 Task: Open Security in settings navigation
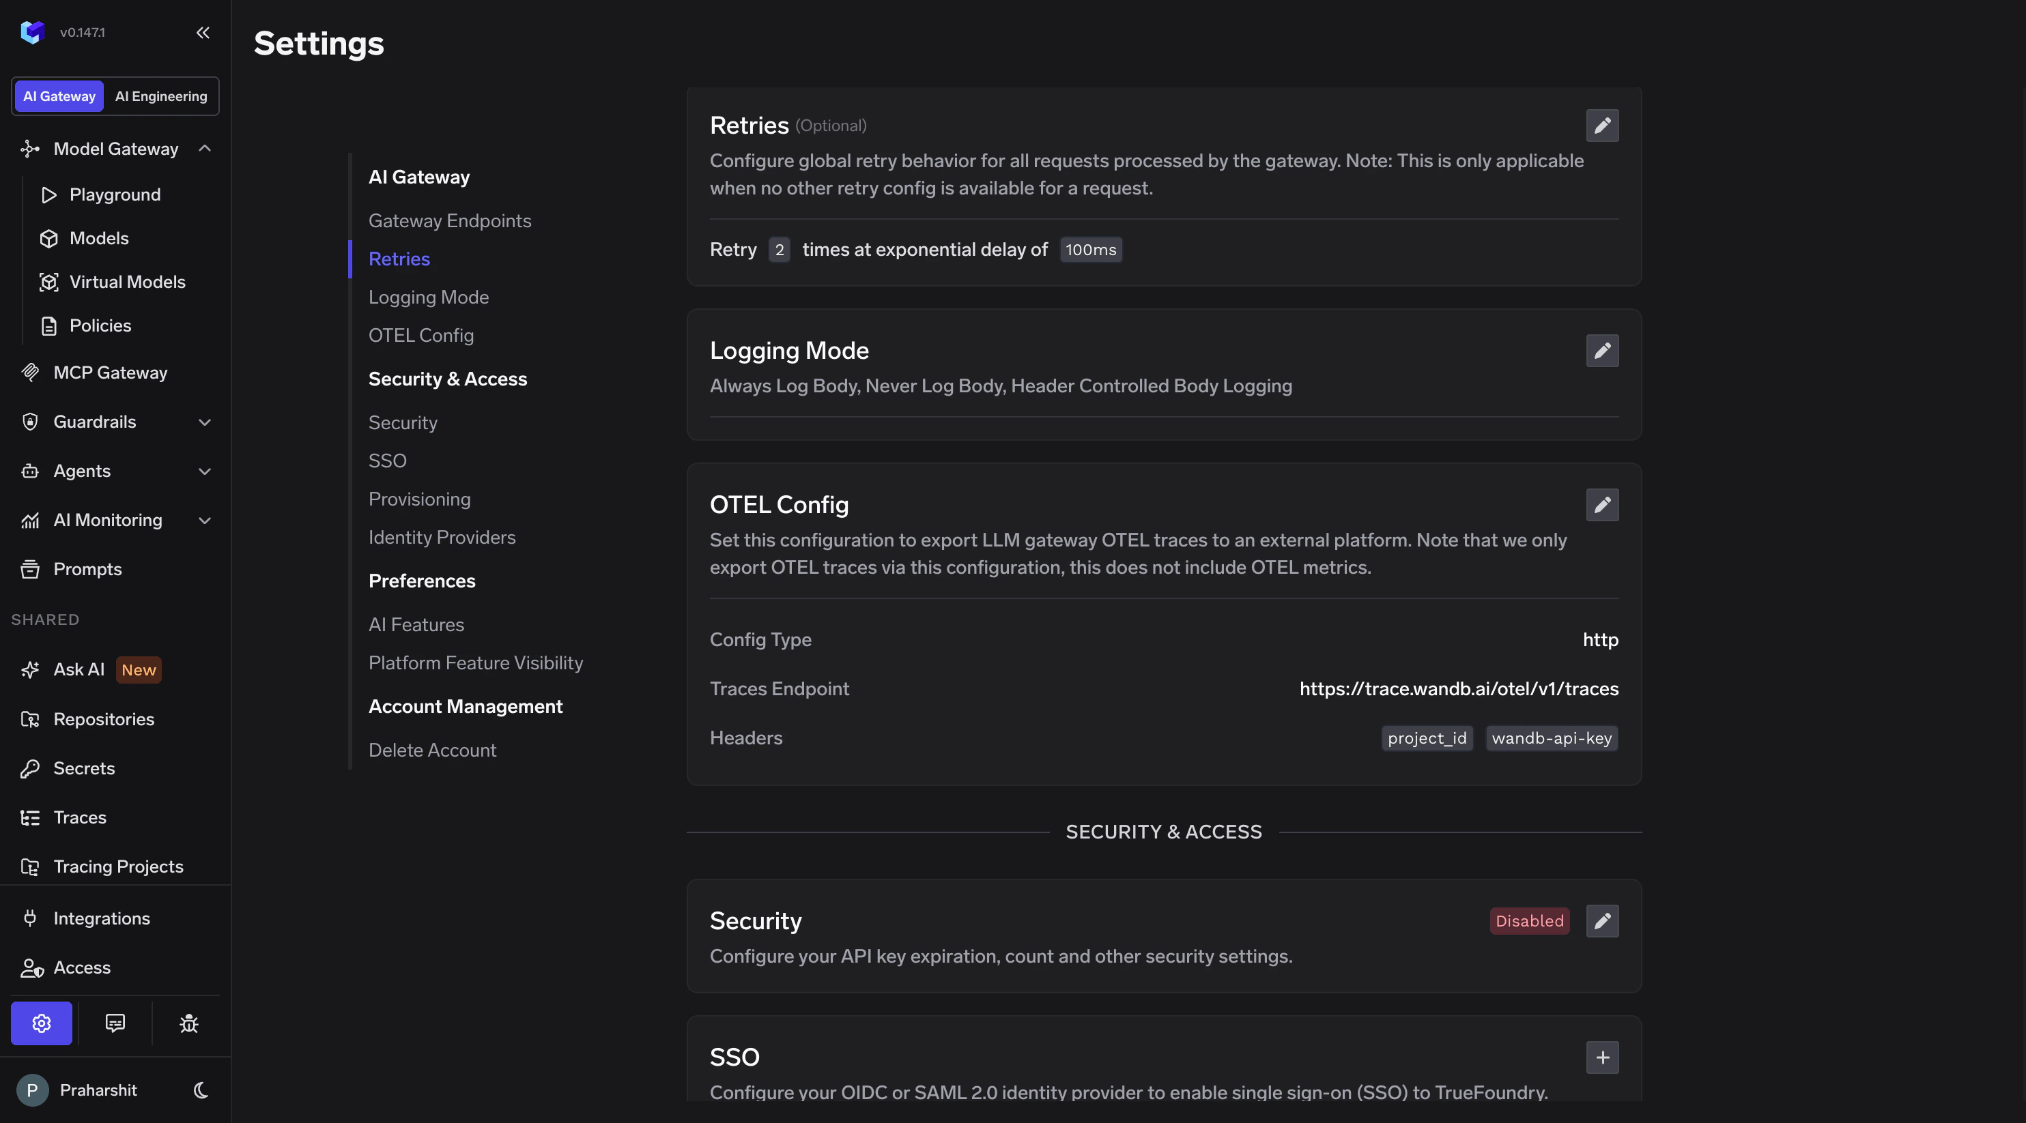403,423
